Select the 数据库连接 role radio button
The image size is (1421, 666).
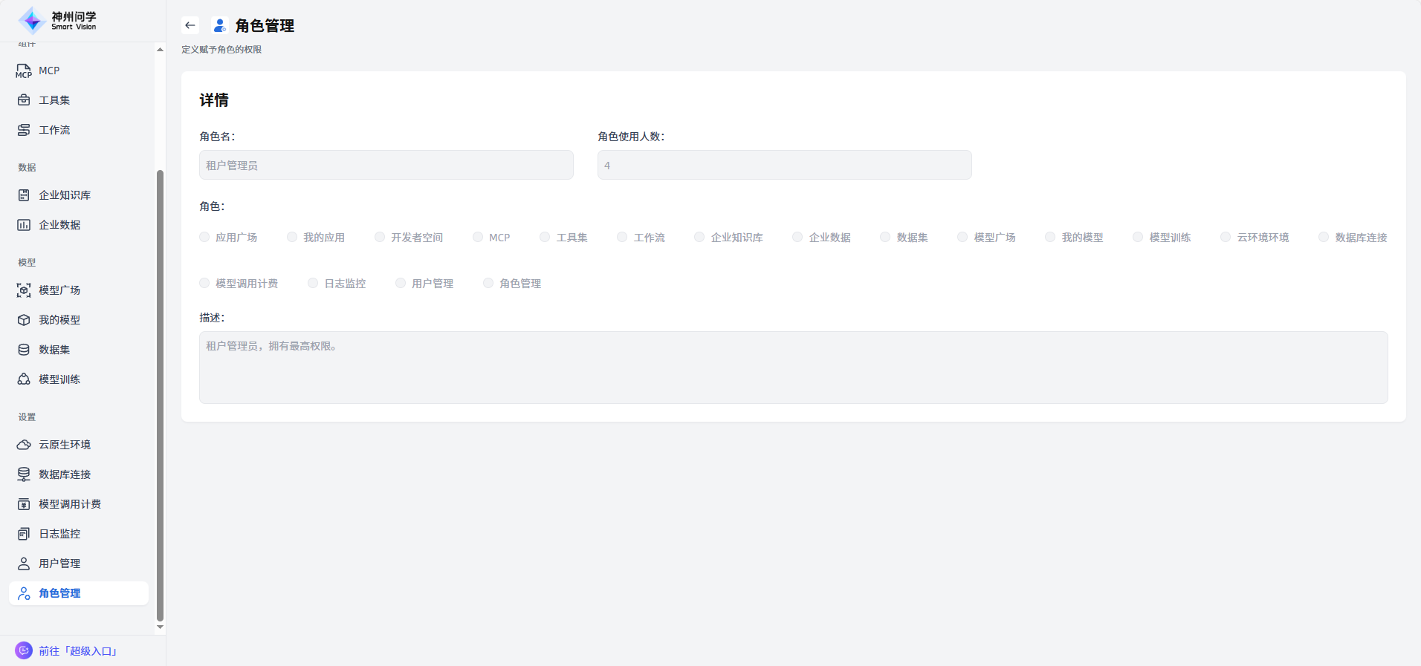(1324, 237)
